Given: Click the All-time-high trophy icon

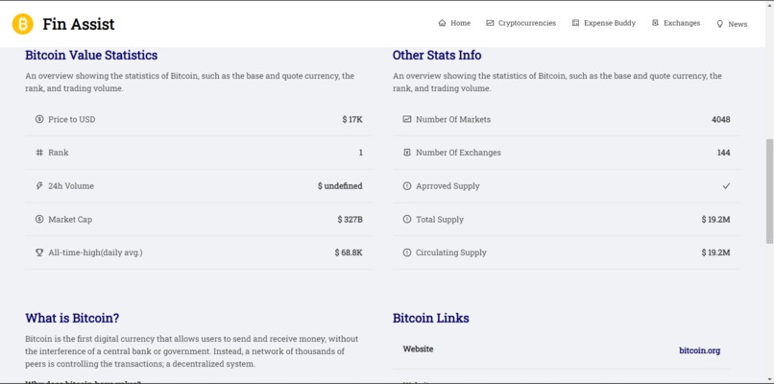Looking at the screenshot, I should [x=39, y=252].
